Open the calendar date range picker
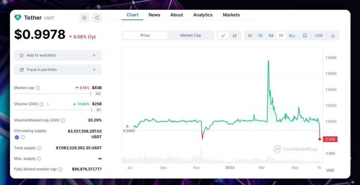This screenshot has width=360, height=185. [x=305, y=35]
